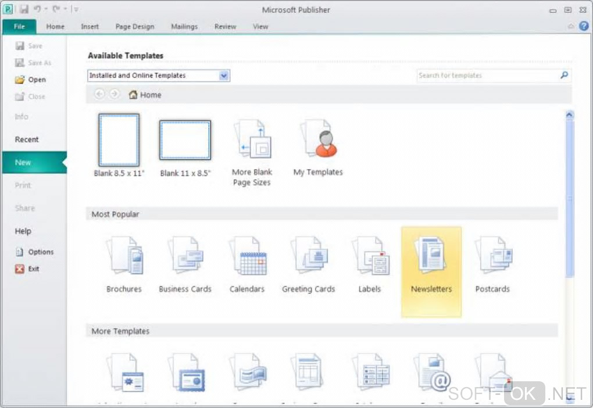Switch to the View tab
Image resolution: width=593 pixels, height=408 pixels.
click(260, 27)
